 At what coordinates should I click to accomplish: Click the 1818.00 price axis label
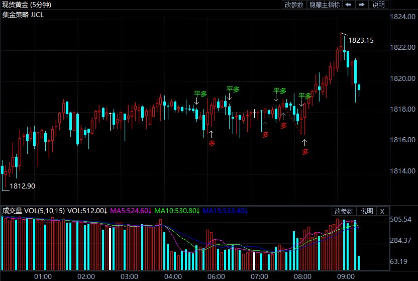click(x=402, y=109)
